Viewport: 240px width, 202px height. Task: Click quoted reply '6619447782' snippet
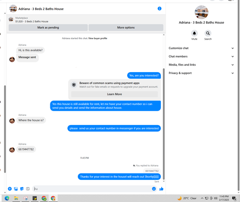pyautogui.click(x=152, y=171)
